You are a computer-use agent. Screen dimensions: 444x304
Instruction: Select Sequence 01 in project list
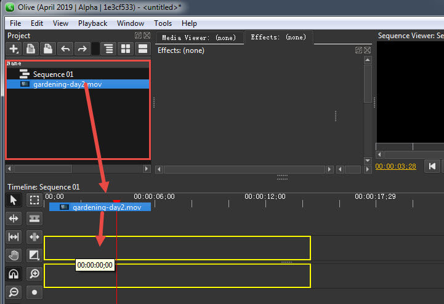[78, 74]
